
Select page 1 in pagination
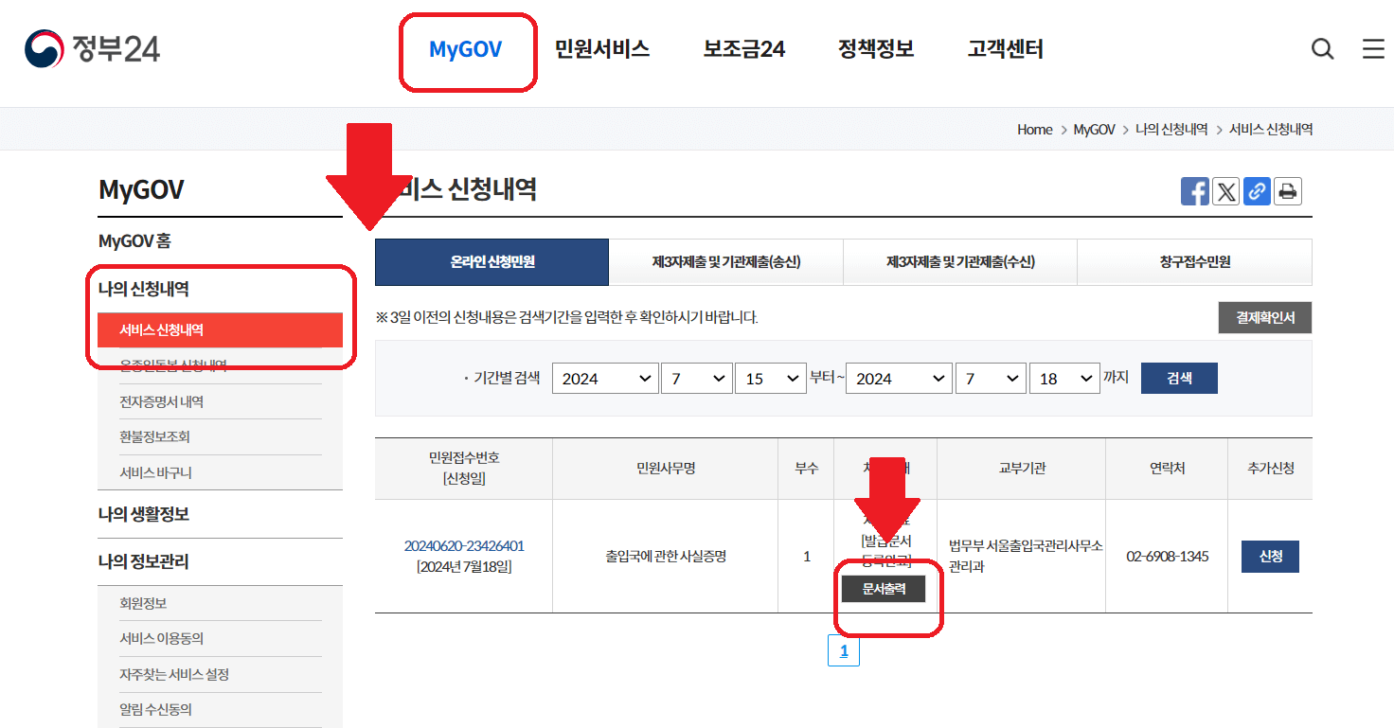pyautogui.click(x=843, y=650)
